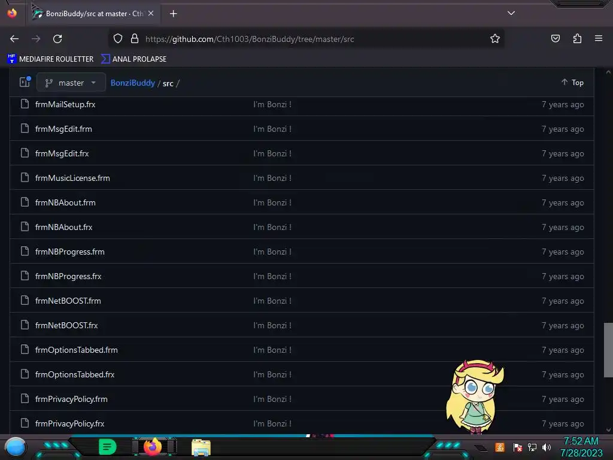This screenshot has width=613, height=460.
Task: Open file frmMailSetup.frx
Action: click(65, 104)
